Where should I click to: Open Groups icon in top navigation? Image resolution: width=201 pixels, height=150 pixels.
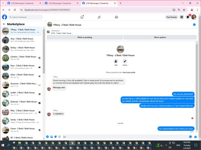[116, 17]
